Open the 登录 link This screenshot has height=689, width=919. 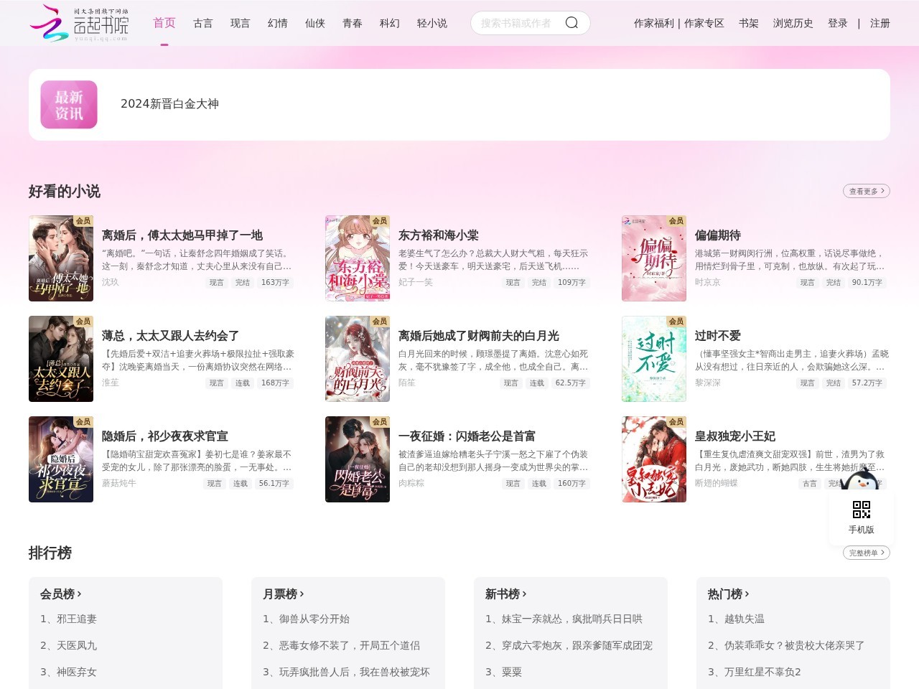tap(838, 23)
